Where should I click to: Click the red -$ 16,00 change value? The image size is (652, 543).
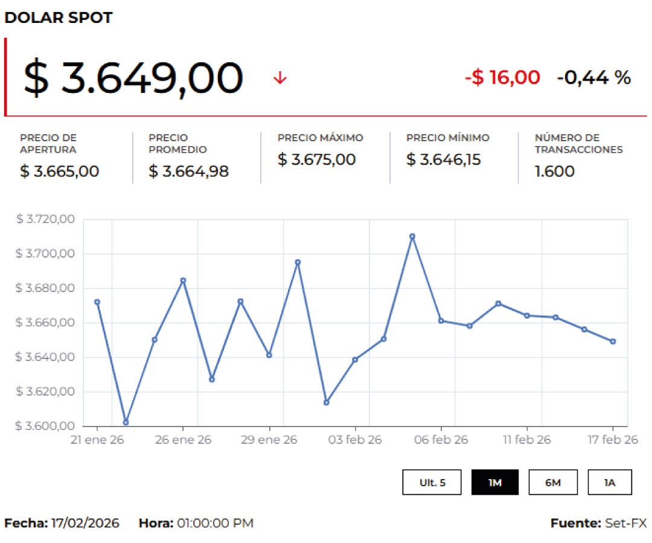[502, 77]
